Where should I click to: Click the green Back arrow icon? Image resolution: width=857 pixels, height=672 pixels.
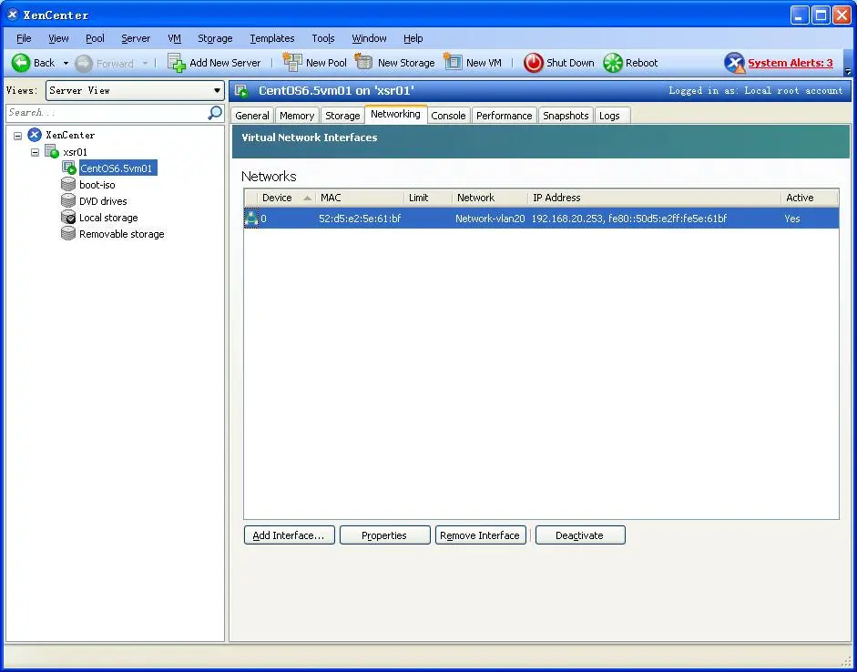point(21,63)
